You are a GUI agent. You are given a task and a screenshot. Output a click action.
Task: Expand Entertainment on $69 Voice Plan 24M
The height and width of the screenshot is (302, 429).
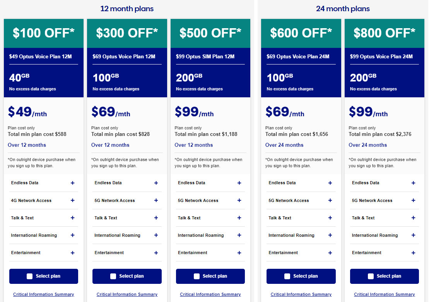(330, 253)
